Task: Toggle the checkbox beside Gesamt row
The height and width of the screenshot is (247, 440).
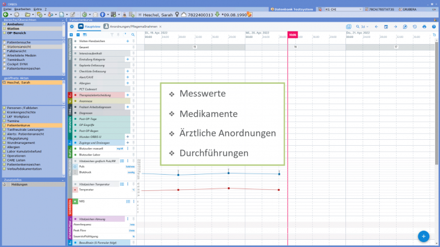Action: coord(75,46)
